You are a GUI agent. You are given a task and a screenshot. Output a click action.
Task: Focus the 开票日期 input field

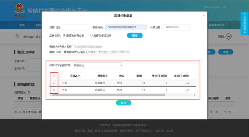176,28
